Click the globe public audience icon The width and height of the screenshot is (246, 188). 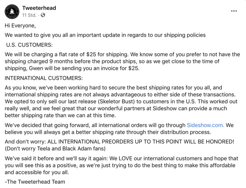pyautogui.click(x=43, y=15)
